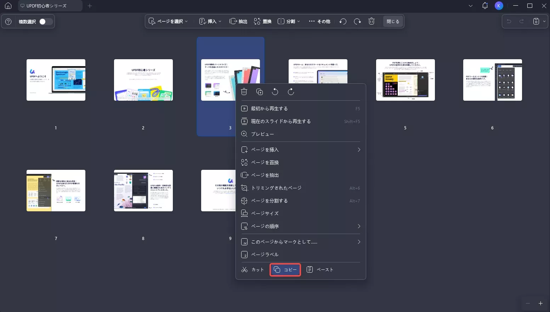Click the home icon in title bar
The height and width of the screenshot is (312, 550).
click(8, 6)
